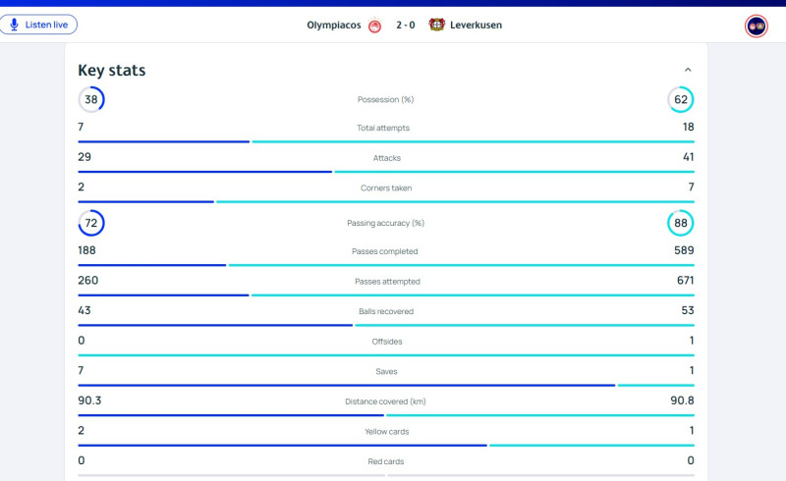The height and width of the screenshot is (481, 786).
Task: Click Leverkusen possession circle showing 62
Action: click(x=680, y=99)
